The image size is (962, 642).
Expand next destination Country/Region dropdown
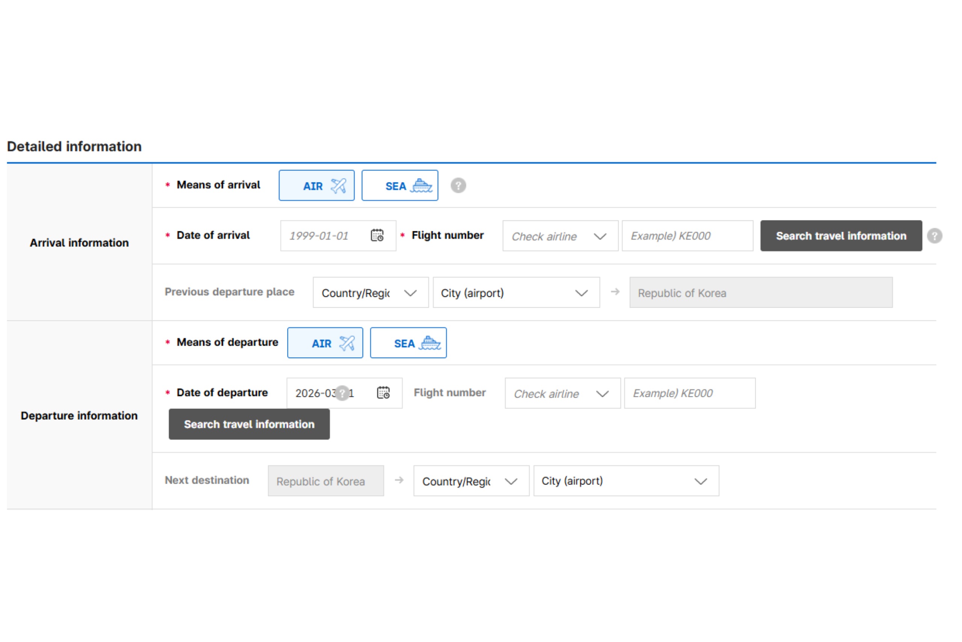(471, 481)
